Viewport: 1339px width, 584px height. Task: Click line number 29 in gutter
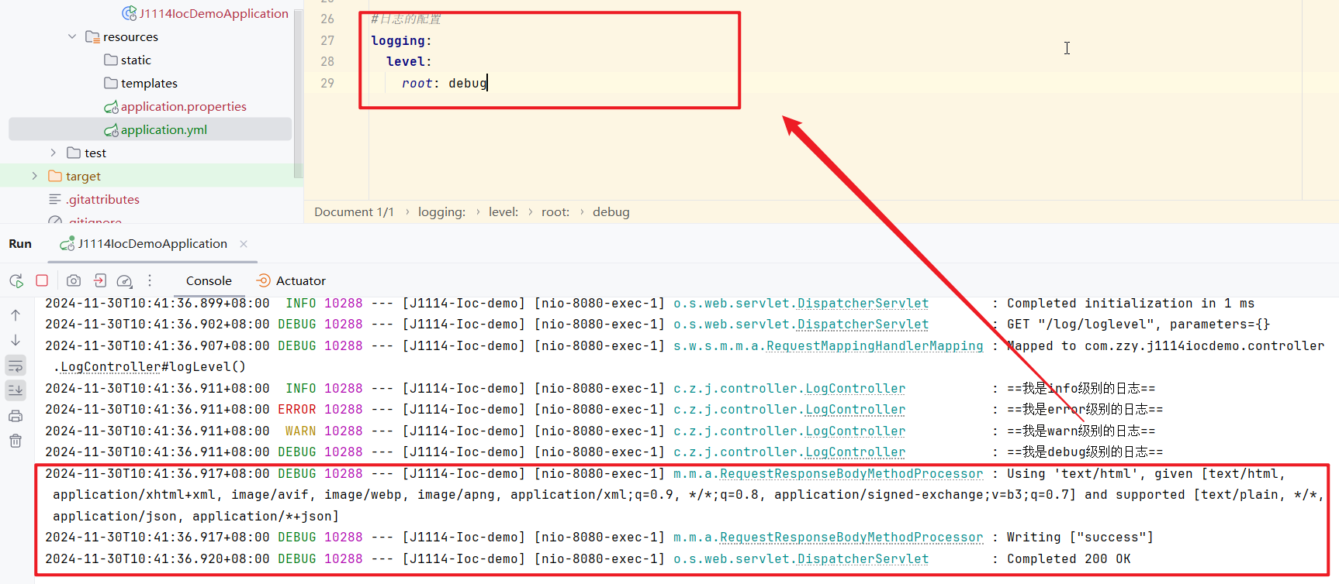point(327,83)
